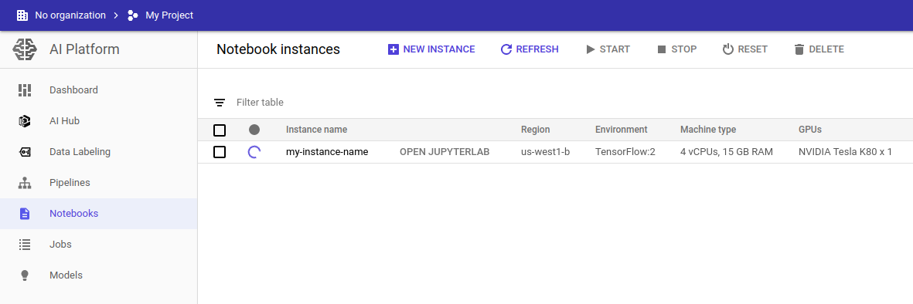The image size is (913, 304).
Task: Click START button label
Action: pos(615,49)
